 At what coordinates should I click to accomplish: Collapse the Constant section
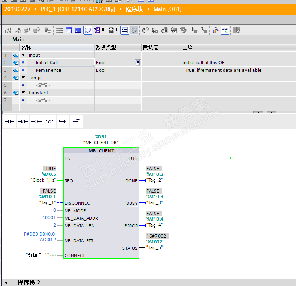24,93
